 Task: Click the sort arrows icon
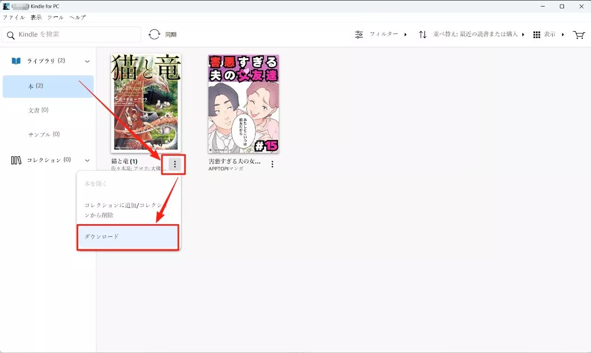pos(423,34)
